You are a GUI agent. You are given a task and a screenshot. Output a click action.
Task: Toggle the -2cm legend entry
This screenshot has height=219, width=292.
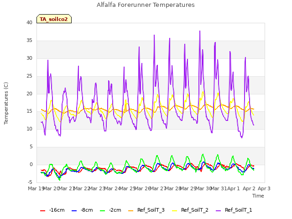[x=110, y=210]
